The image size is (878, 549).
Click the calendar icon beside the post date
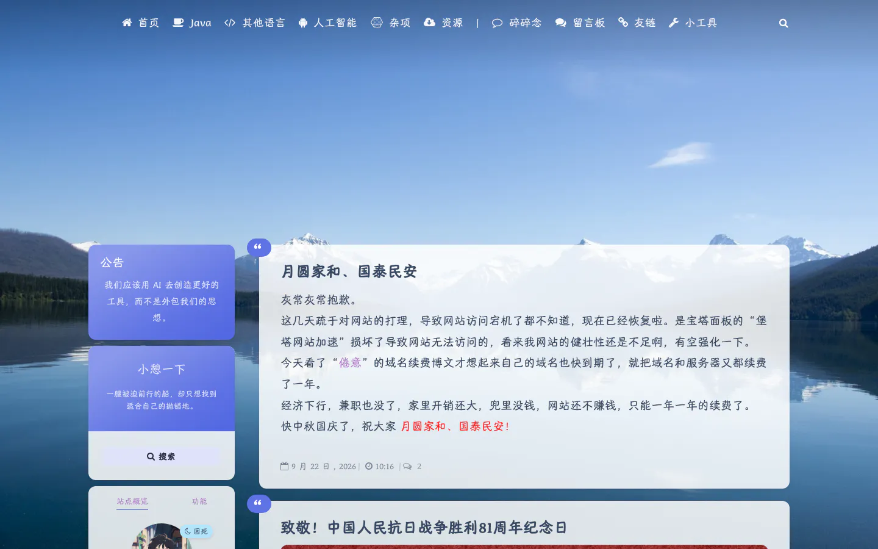pyautogui.click(x=285, y=466)
